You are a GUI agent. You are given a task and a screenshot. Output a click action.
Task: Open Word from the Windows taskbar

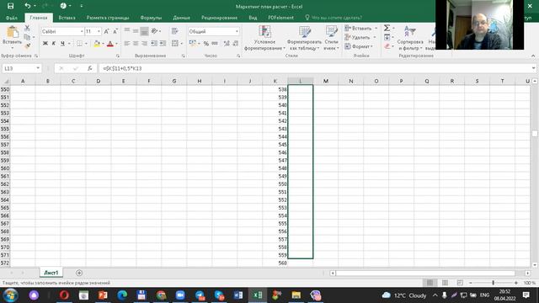(237, 295)
